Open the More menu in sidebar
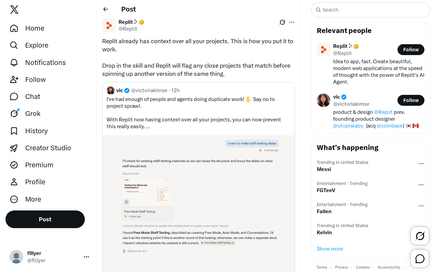The image size is (436, 272). (x=26, y=199)
